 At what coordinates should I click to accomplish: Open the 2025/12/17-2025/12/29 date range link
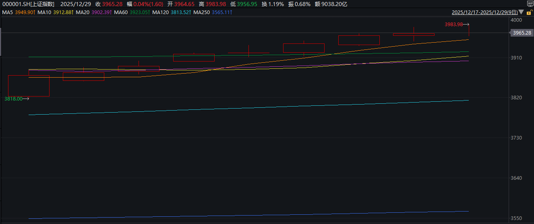tap(486, 12)
